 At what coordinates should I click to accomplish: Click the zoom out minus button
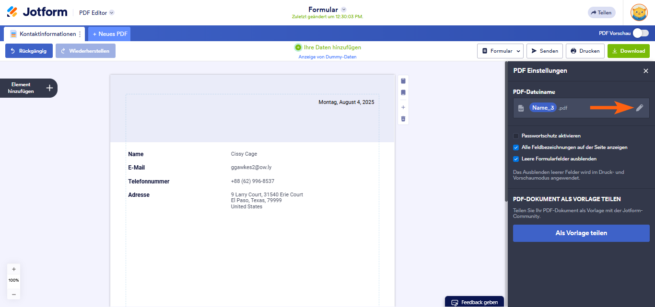(13, 294)
